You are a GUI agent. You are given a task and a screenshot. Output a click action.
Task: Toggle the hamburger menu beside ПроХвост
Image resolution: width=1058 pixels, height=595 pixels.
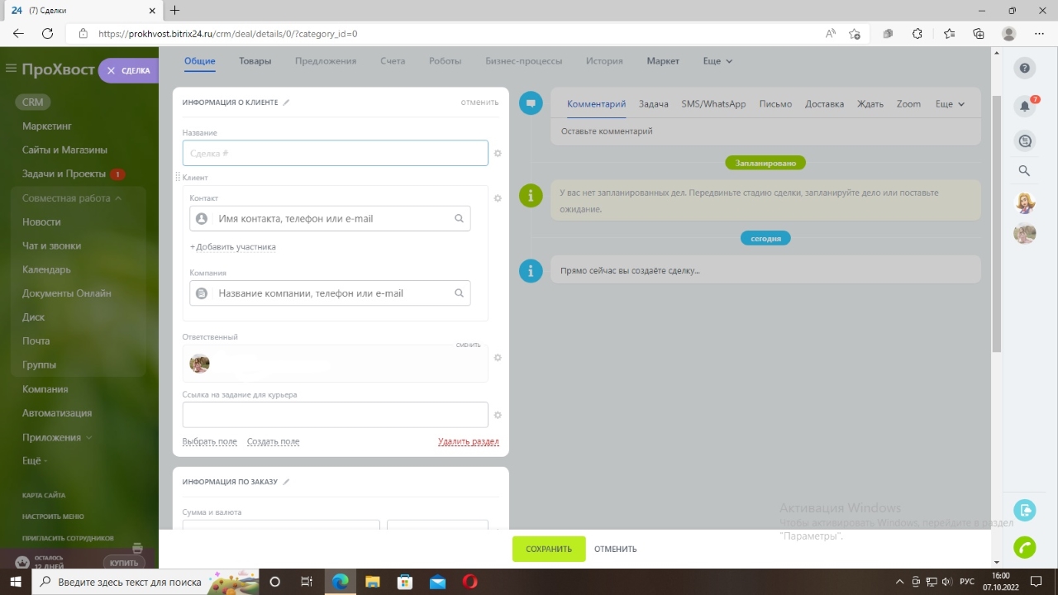coord(11,69)
